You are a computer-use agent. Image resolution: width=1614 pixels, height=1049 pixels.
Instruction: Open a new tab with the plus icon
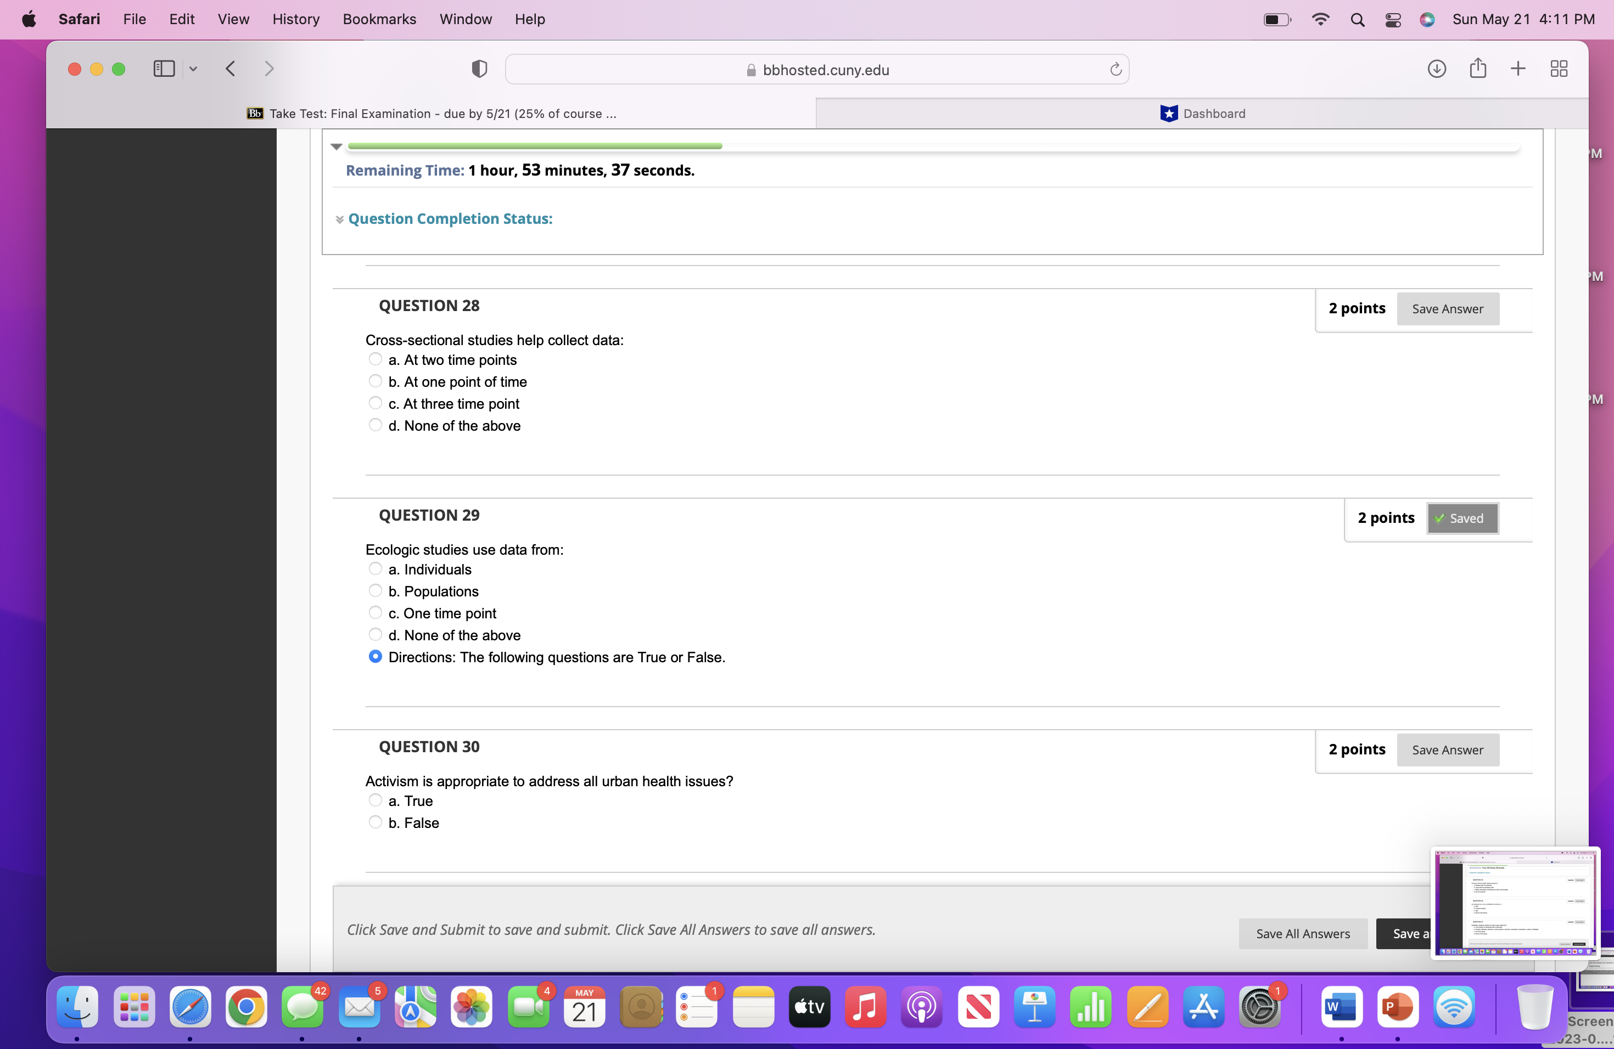tap(1518, 69)
